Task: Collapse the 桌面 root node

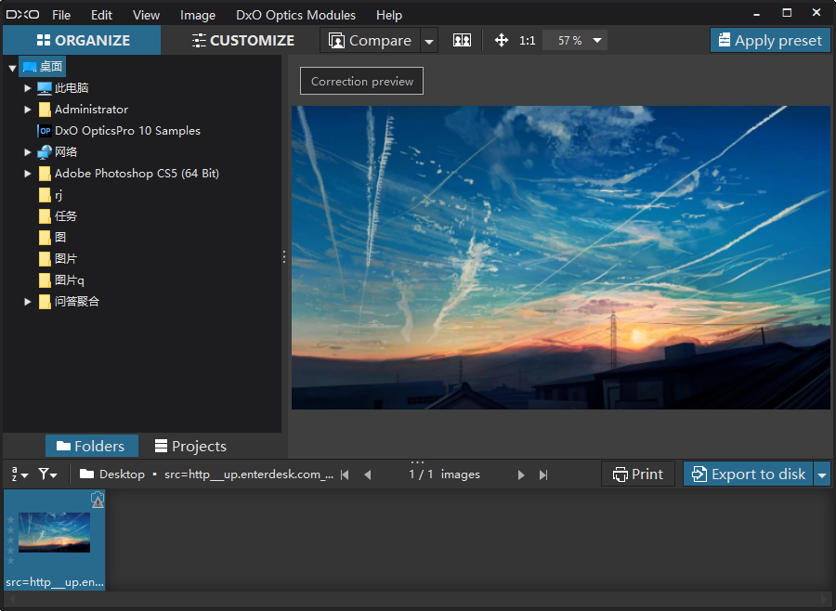Action: pyautogui.click(x=12, y=68)
